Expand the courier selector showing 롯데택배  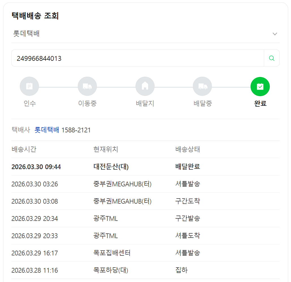141,34
